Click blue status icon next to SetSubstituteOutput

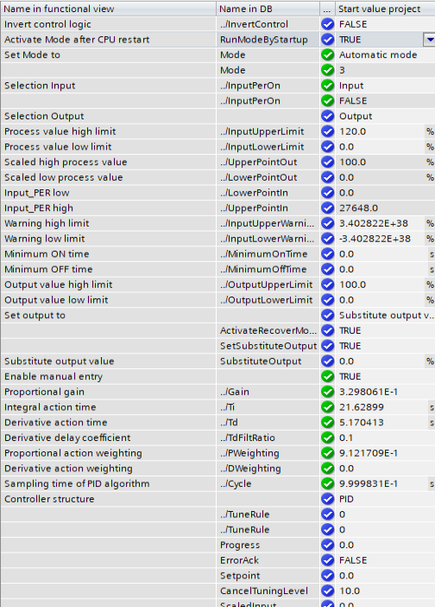(327, 346)
